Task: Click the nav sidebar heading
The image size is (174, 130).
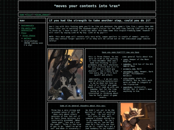Action: click(22, 21)
